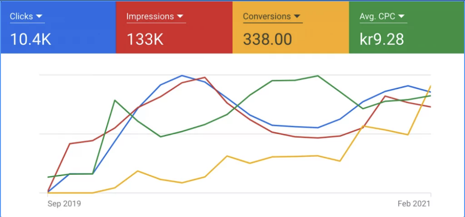Open the Clicks metric dropdown arrow

[x=39, y=17]
